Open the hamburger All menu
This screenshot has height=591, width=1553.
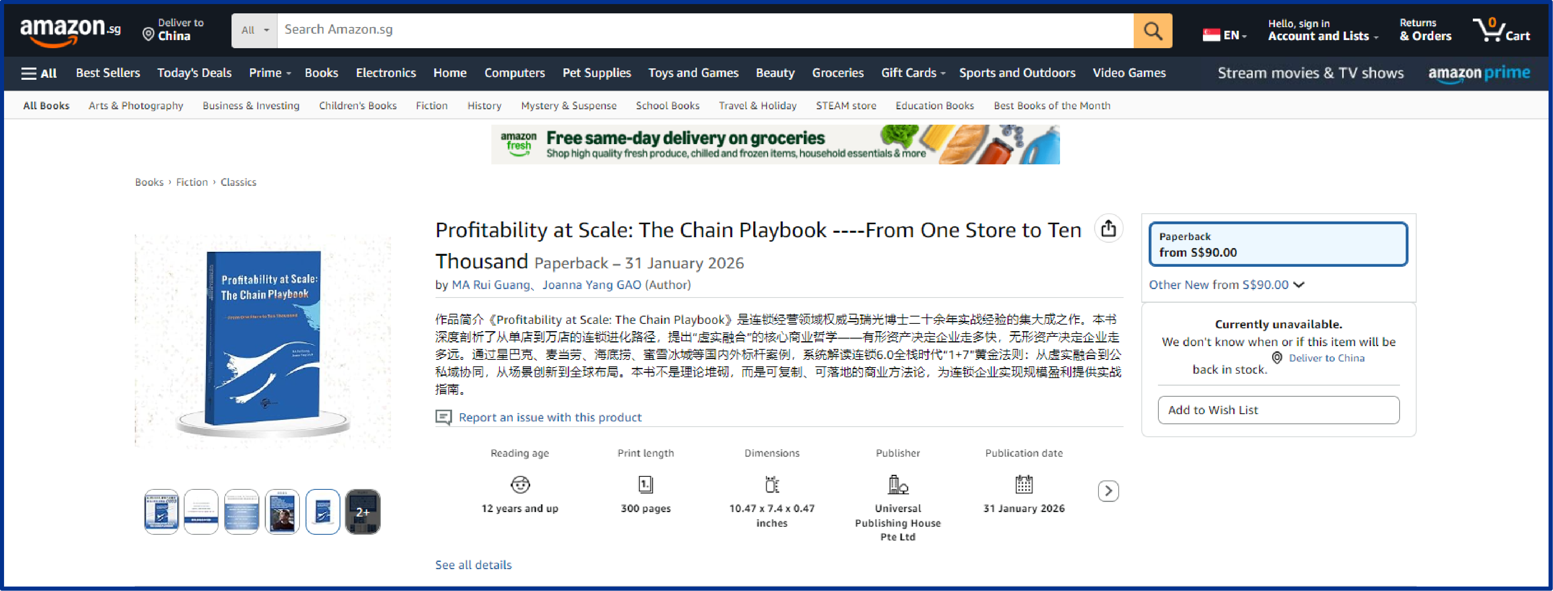(38, 73)
